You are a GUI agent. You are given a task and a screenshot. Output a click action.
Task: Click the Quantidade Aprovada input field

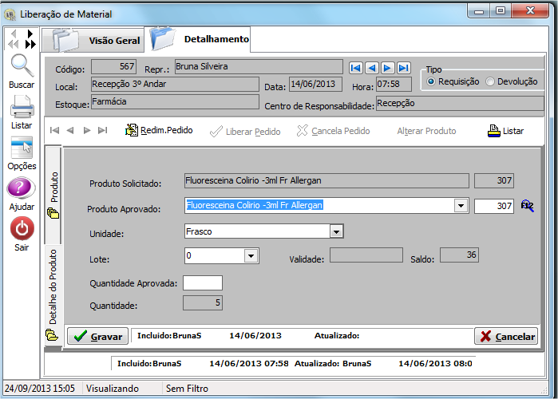click(203, 282)
